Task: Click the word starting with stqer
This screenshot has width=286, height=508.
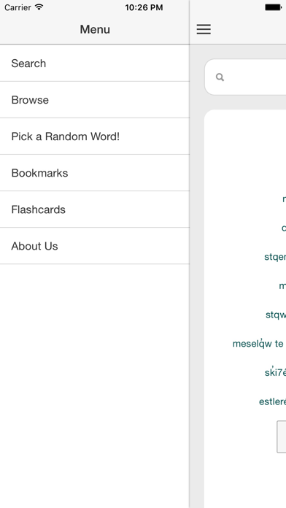Action: 275,257
